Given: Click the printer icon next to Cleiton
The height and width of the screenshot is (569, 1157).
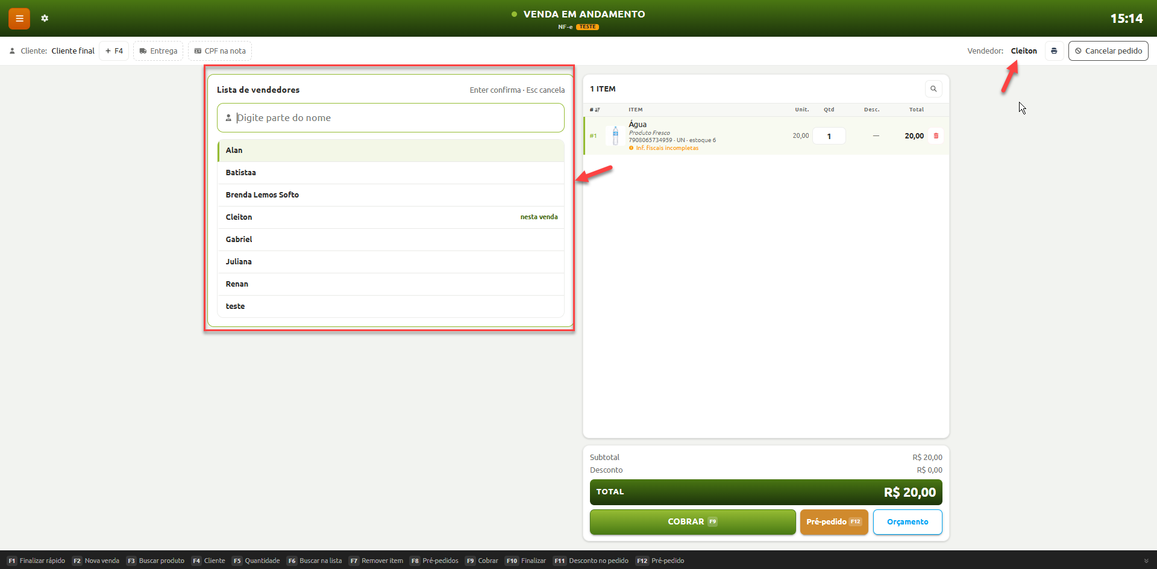Looking at the screenshot, I should 1054,51.
